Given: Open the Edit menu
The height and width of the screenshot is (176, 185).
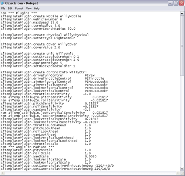Looking at the screenshot, I should click(x=10, y=9).
